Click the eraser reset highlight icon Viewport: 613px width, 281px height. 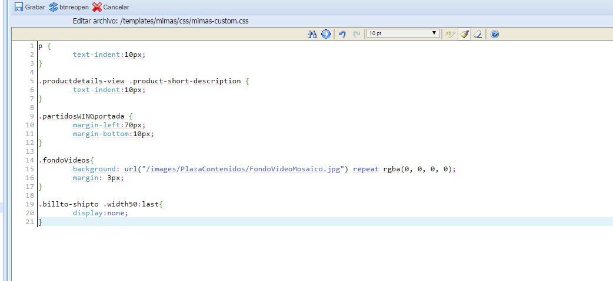(x=478, y=34)
